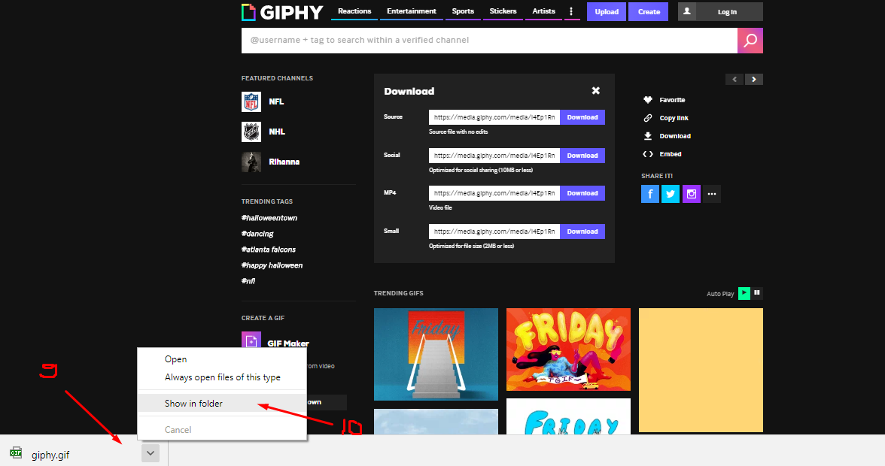Viewport: 885px width, 466px height.
Task: Click the pink search magnifier button
Action: 750,41
